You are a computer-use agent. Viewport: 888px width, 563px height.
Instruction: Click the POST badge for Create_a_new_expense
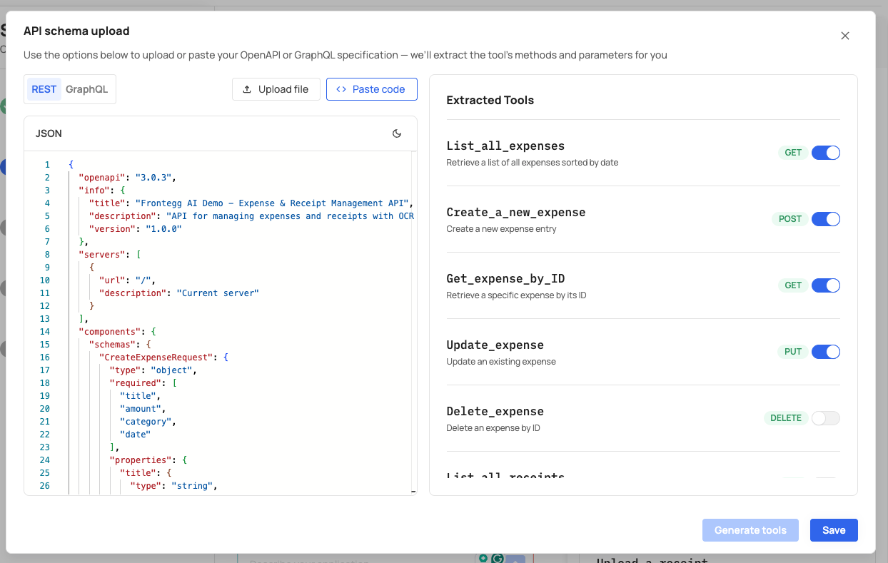click(789, 218)
